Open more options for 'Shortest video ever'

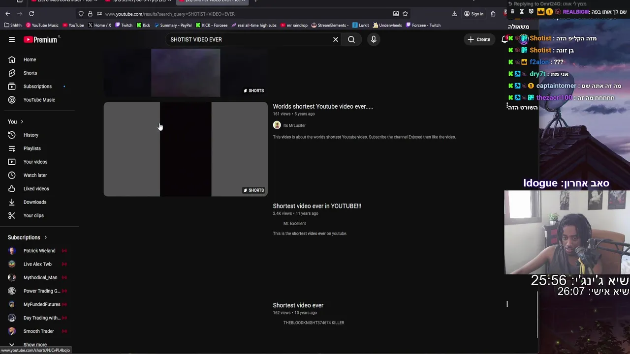(x=507, y=304)
